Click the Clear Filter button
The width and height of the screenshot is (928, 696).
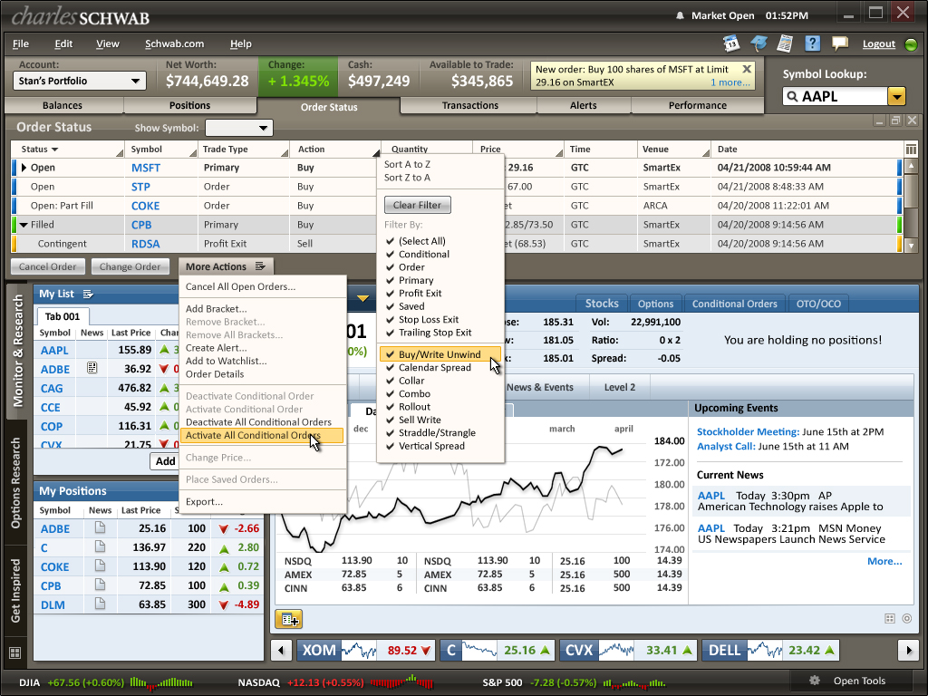417,205
